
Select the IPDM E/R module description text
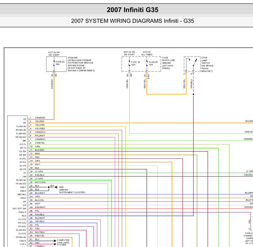[x=81, y=64]
